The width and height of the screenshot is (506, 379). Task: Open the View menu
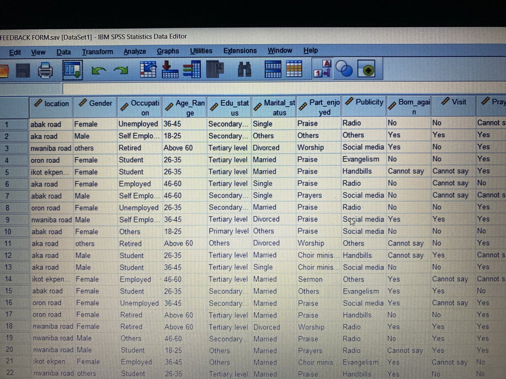point(38,52)
